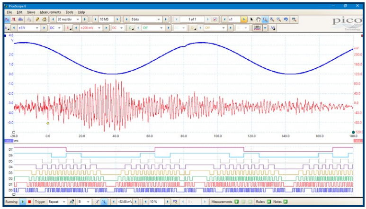Viewport: 366px width, 209px height.
Task: Click the add measurement green plus icon
Action: [x=236, y=202]
